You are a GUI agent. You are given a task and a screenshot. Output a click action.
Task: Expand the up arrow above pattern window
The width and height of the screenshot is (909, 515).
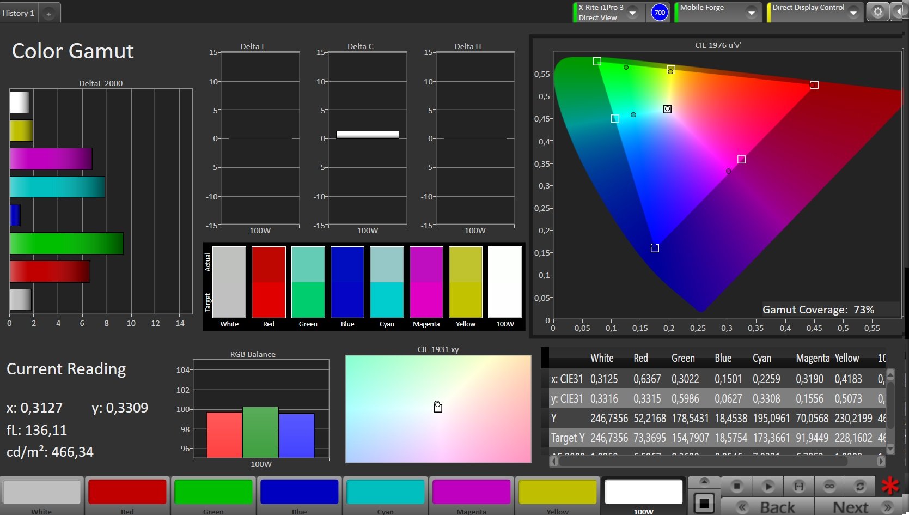coord(704,482)
